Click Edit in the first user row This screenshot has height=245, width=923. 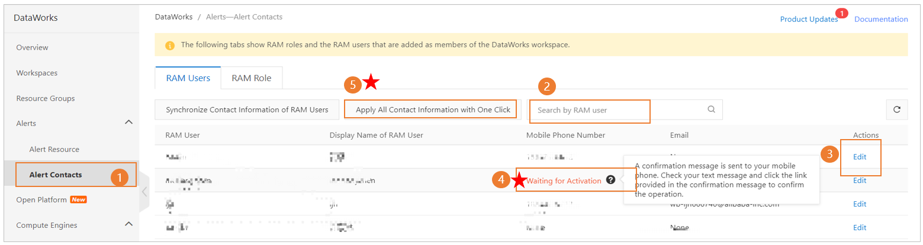(x=860, y=157)
